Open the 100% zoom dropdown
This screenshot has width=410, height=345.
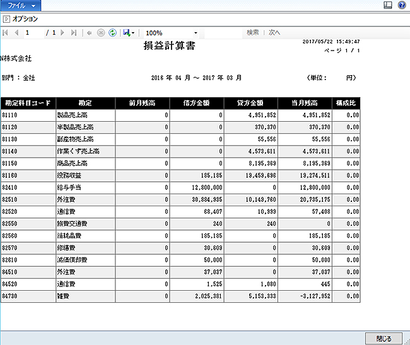196,33
